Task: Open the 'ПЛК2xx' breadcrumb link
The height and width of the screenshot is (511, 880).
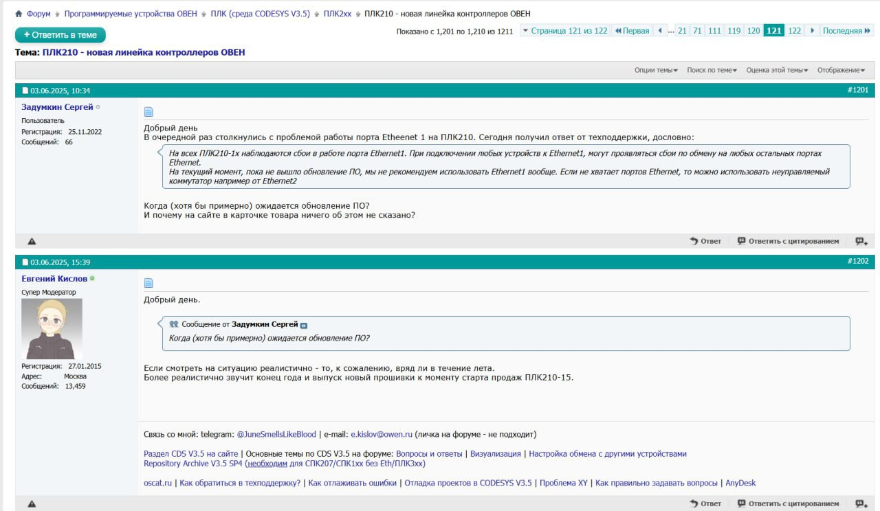Action: click(338, 14)
